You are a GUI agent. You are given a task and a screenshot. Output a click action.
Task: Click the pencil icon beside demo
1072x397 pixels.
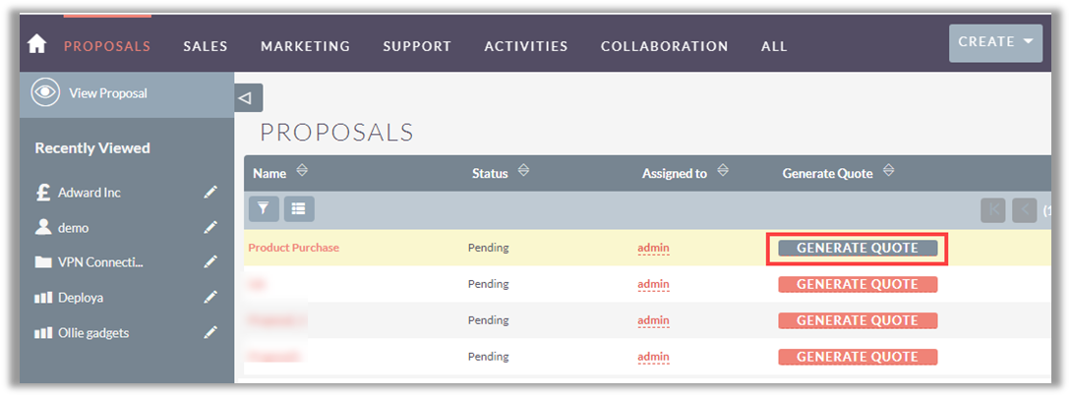[x=210, y=227]
